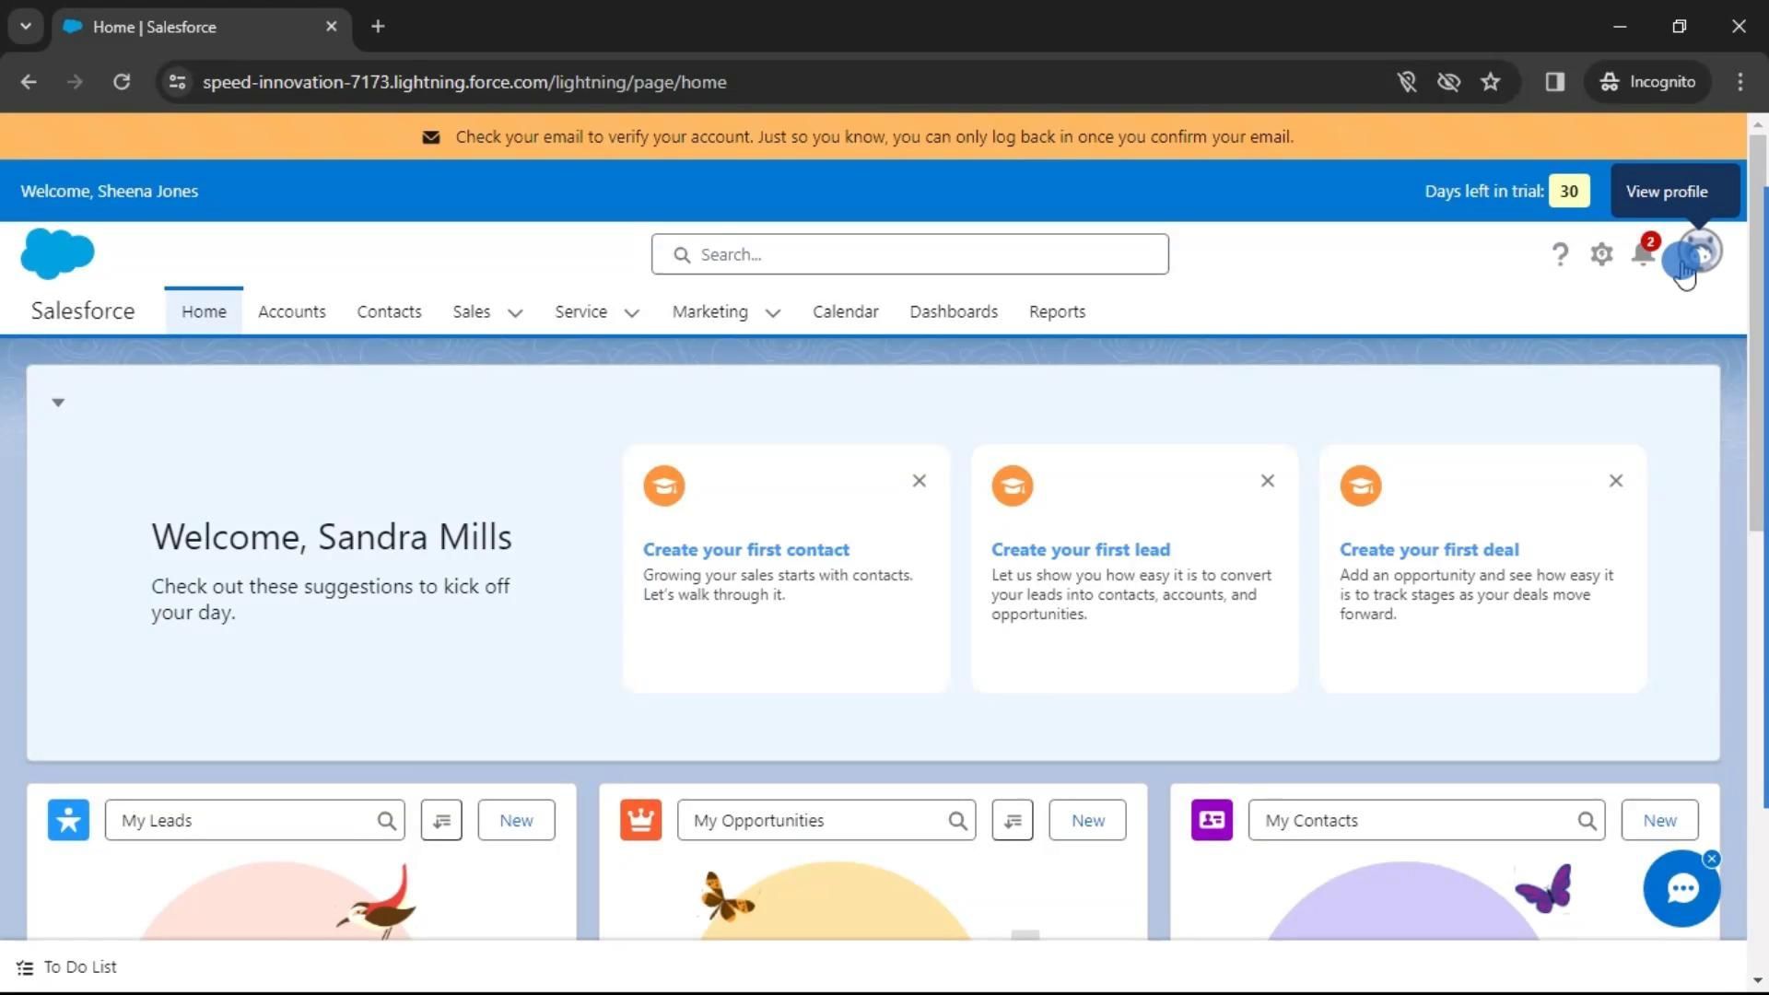The image size is (1769, 995).
Task: Open the Setup gear icon
Action: tap(1601, 254)
